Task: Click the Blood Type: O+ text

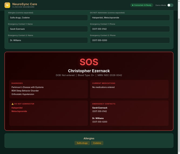Action: [86, 75]
